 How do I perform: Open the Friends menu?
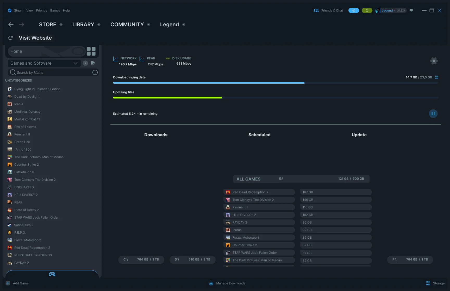(42, 10)
